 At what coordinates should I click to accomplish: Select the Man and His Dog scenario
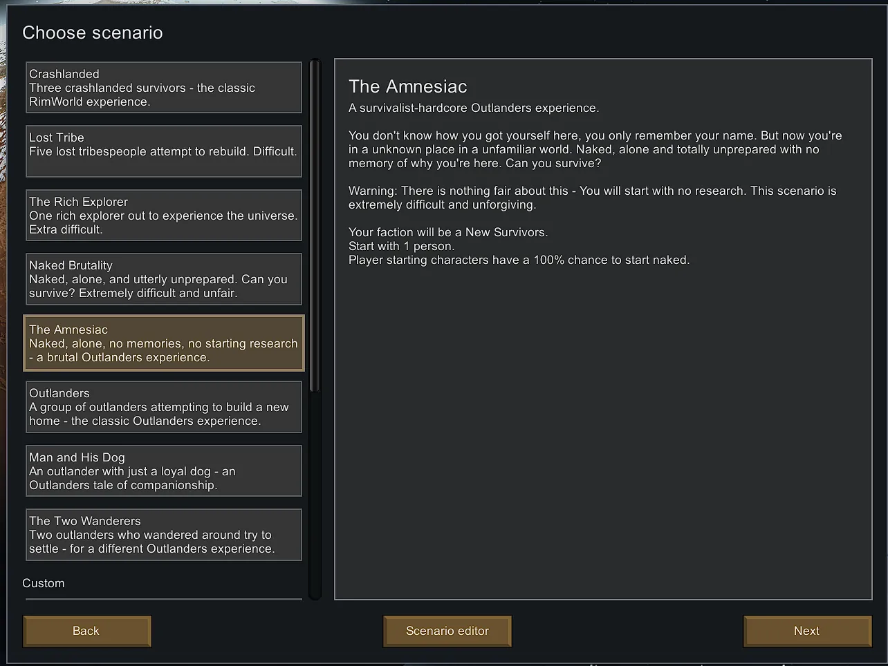pos(164,471)
